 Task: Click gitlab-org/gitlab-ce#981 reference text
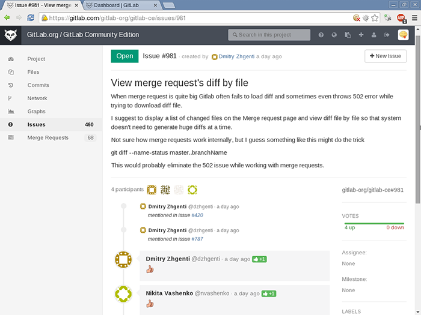pos(373,190)
